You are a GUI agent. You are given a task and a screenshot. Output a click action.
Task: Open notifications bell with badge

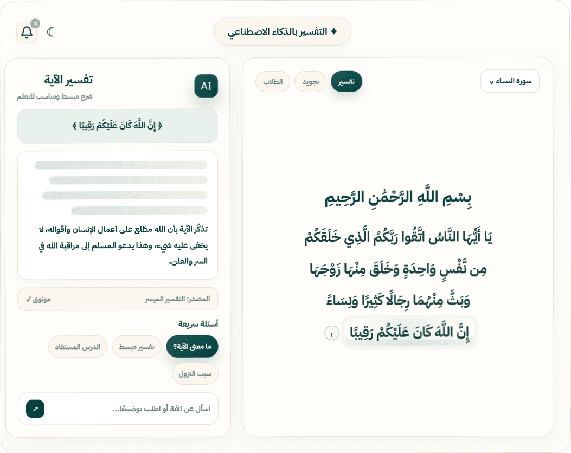pyautogui.click(x=27, y=32)
